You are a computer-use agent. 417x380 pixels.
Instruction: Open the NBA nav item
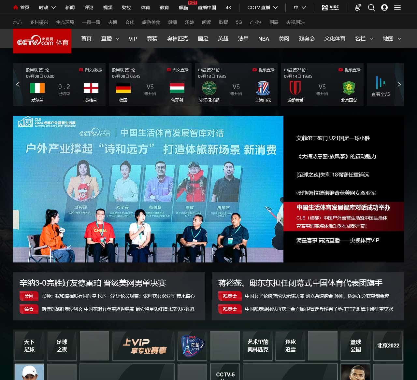click(x=264, y=38)
